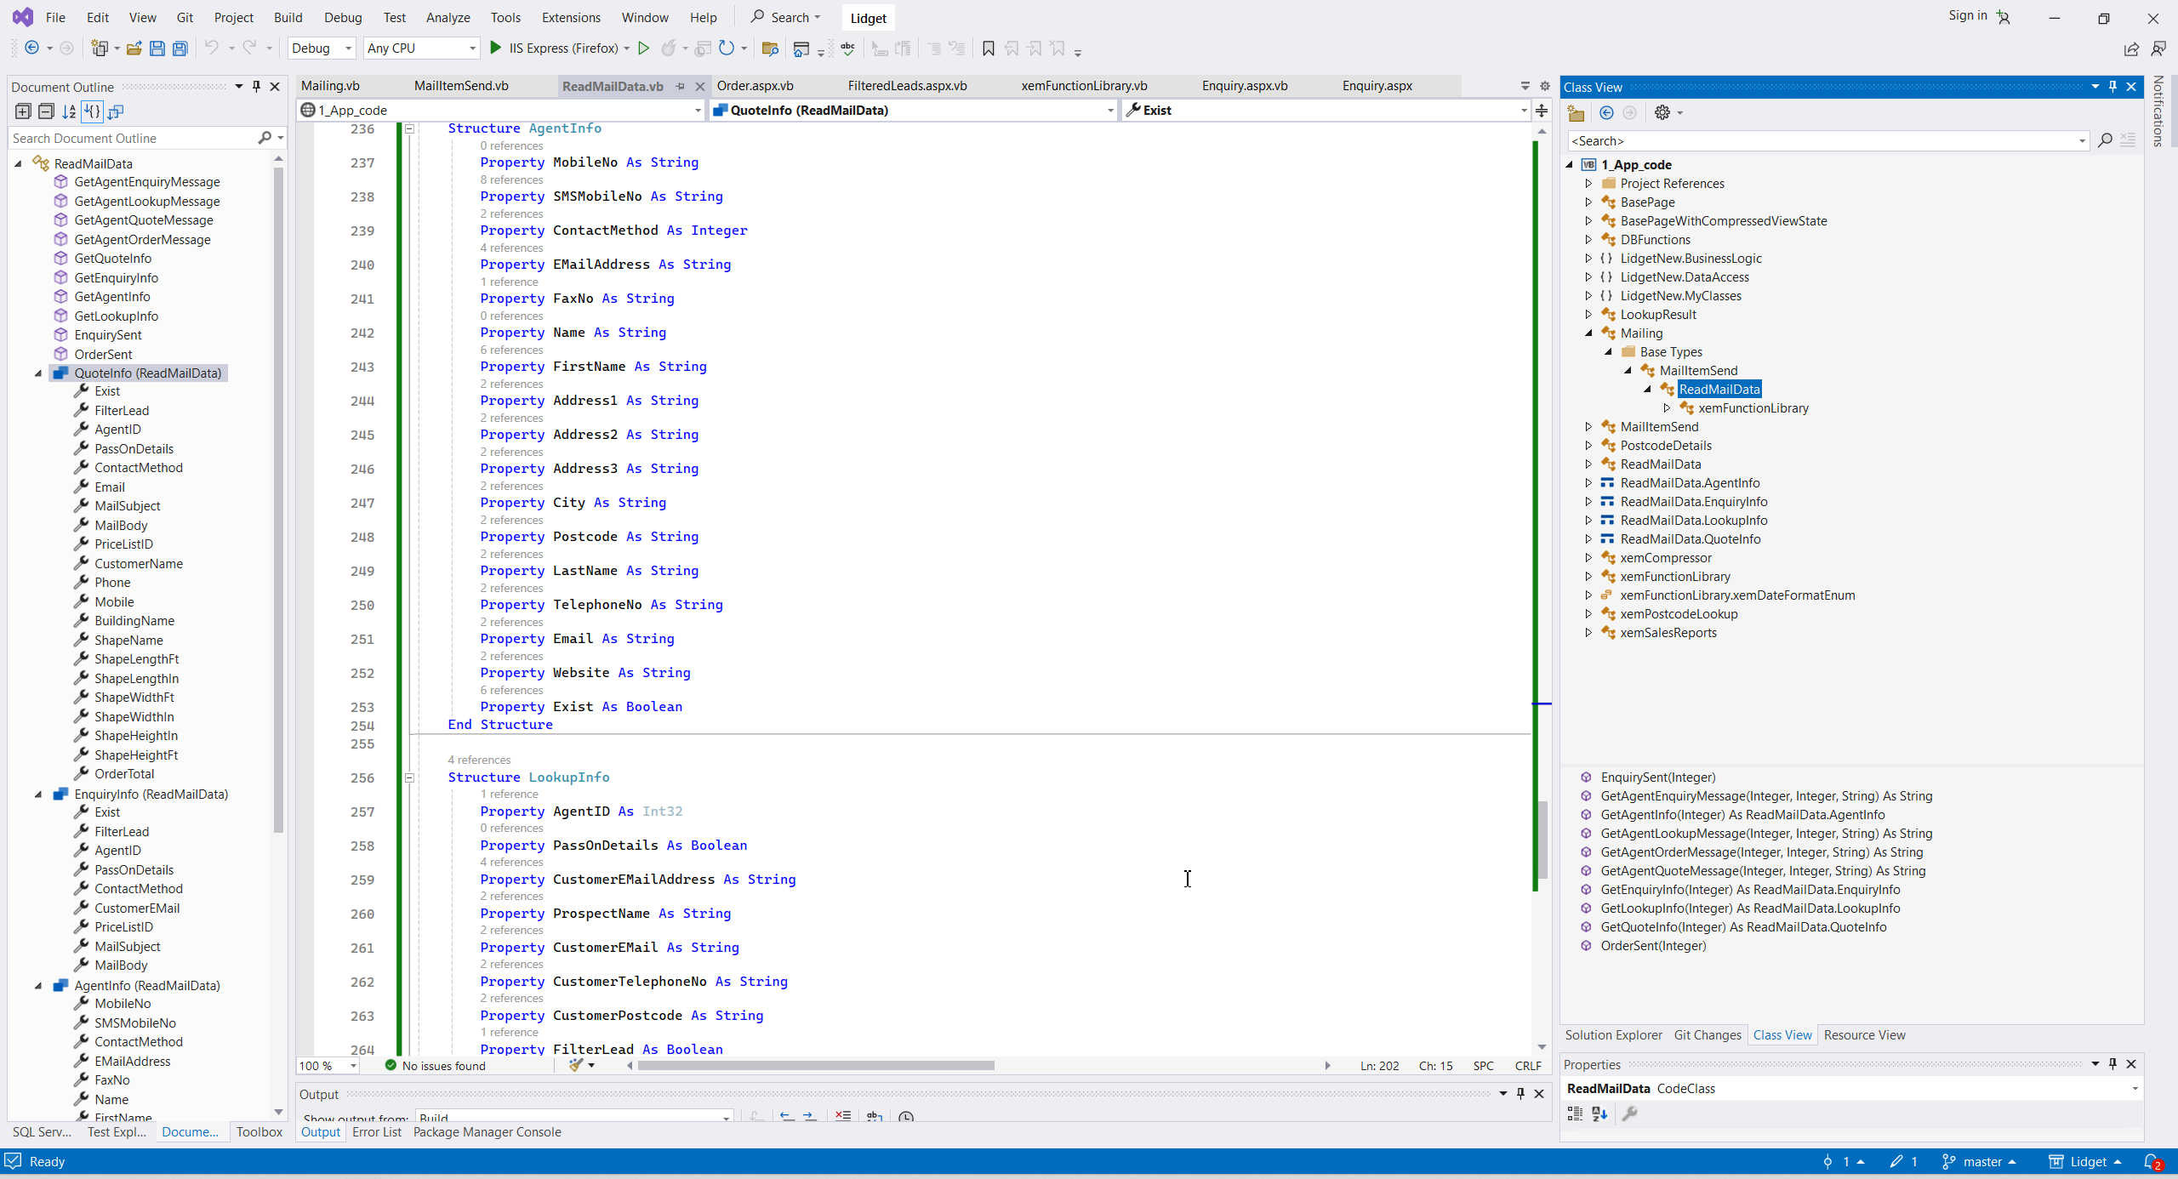
Task: Click the master branch status button
Action: pyautogui.click(x=1982, y=1161)
